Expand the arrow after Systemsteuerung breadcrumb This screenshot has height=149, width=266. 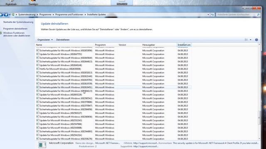tap(37, 14)
